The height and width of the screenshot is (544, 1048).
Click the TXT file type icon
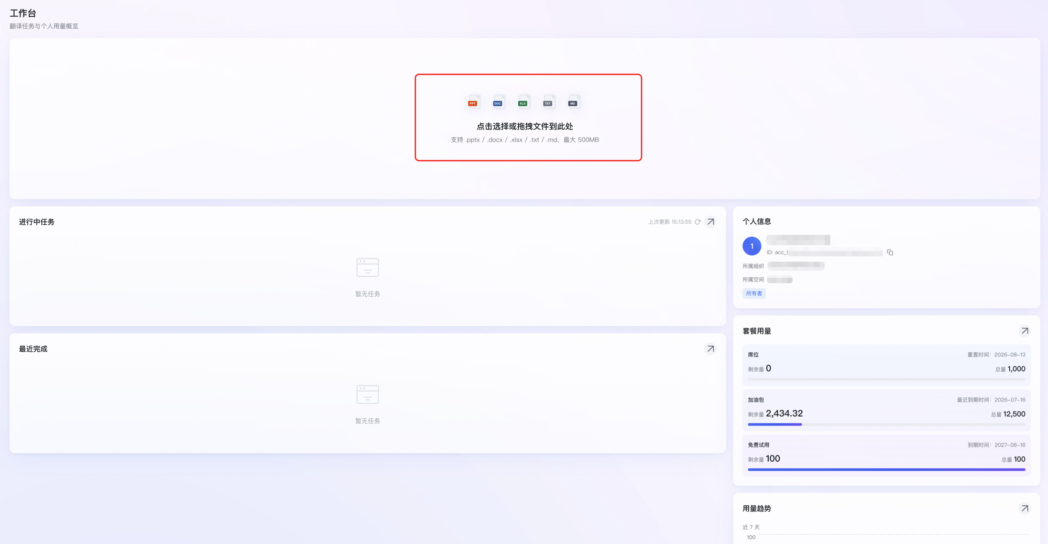coord(549,101)
